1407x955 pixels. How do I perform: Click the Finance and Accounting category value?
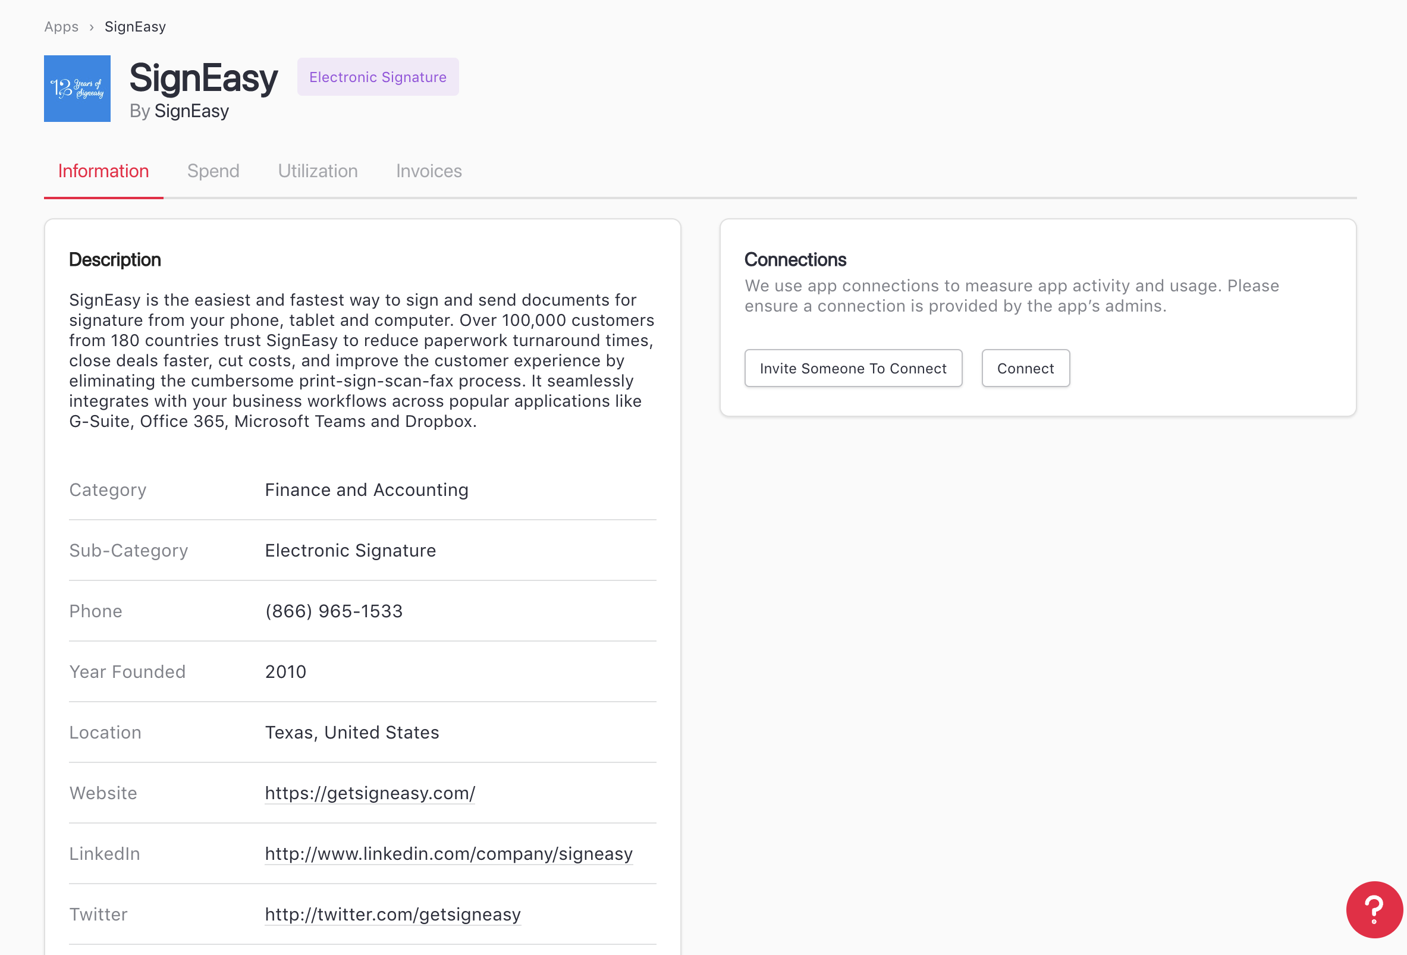[366, 490]
